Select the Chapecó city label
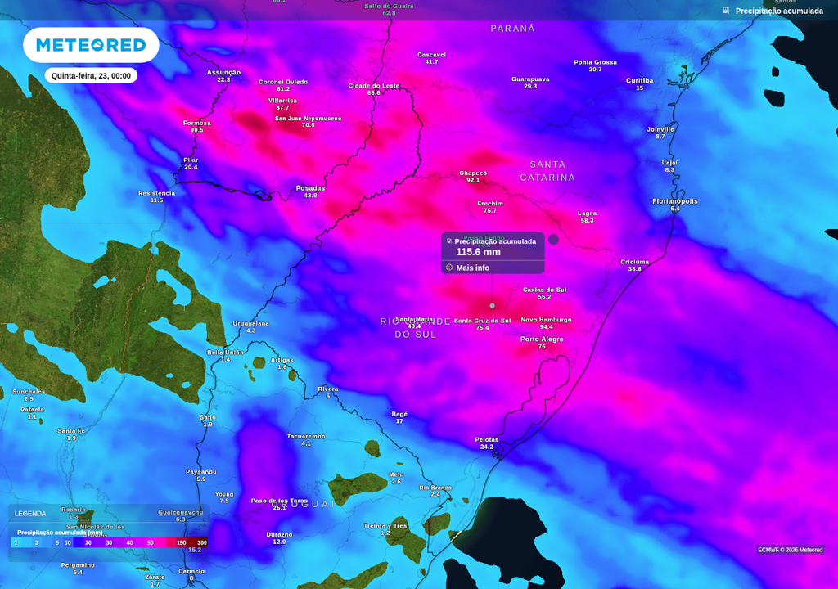 pos(473,173)
